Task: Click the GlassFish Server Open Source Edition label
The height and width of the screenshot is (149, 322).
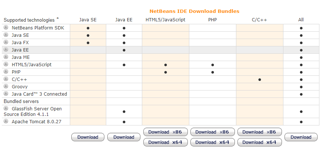Action: pos(33,111)
